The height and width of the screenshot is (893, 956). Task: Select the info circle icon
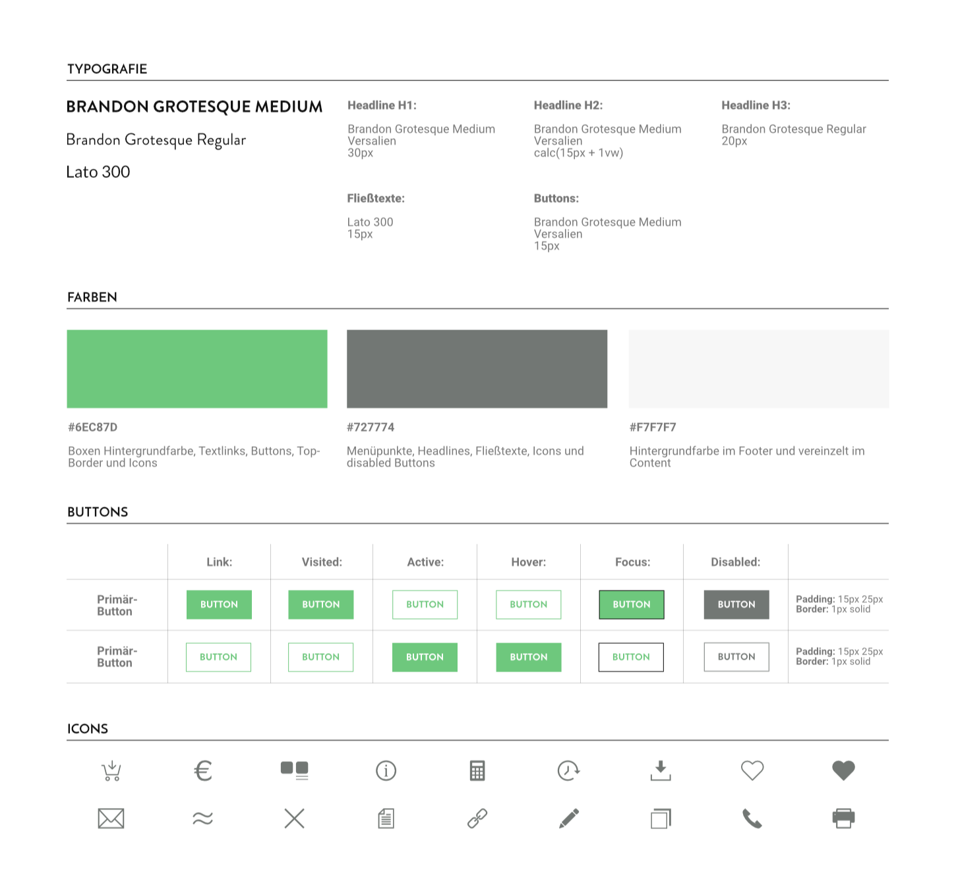coord(386,770)
